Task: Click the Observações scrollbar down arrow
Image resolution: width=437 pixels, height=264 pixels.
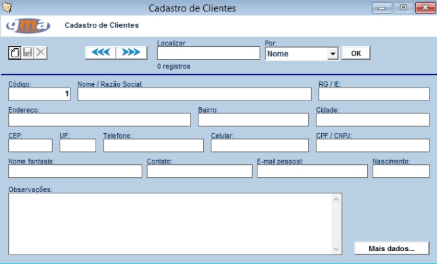Action: (x=336, y=249)
